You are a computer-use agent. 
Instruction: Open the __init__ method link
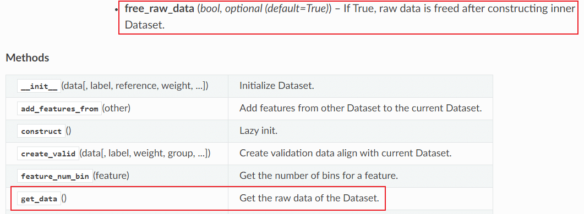(x=39, y=86)
